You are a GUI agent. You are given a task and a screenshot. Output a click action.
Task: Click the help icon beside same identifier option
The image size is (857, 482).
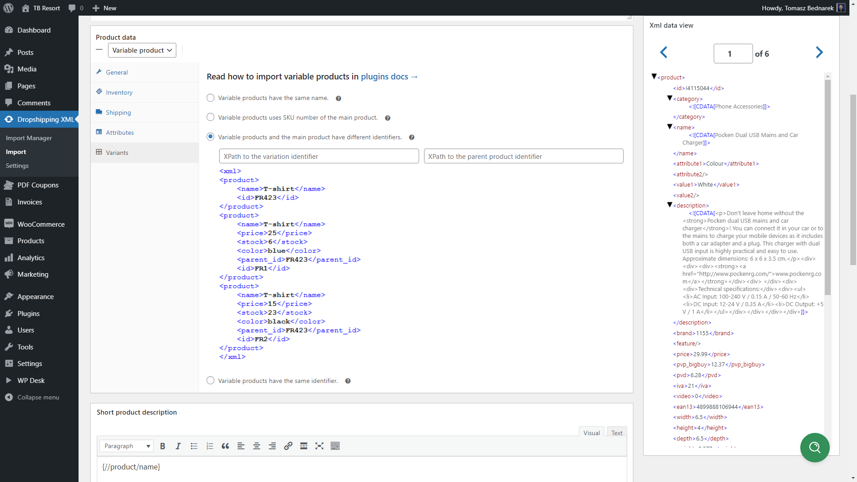(x=348, y=381)
